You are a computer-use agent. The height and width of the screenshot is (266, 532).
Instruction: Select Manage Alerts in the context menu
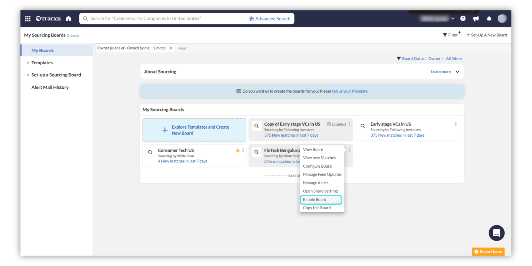(316, 183)
